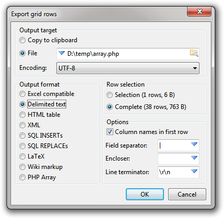Image resolution: width=224 pixels, height=219 pixels.
Task: Open Line terminator preset arrow
Action: [x=194, y=171]
